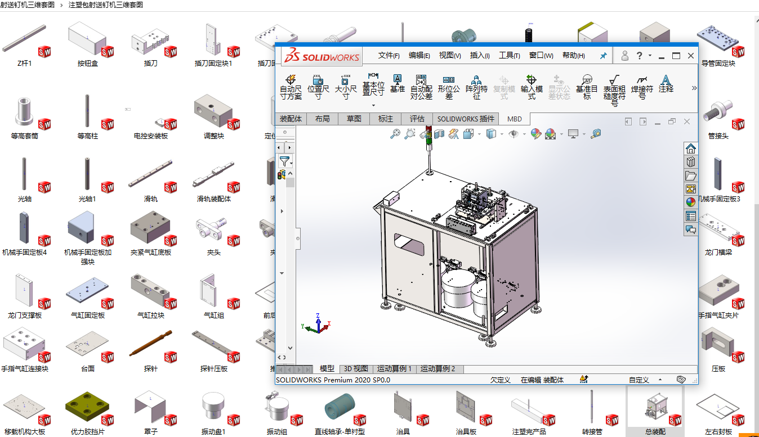The width and height of the screenshot is (759, 437).
Task: Expand the 基本位置尺寸 dropdown arrow
Action: (x=373, y=105)
